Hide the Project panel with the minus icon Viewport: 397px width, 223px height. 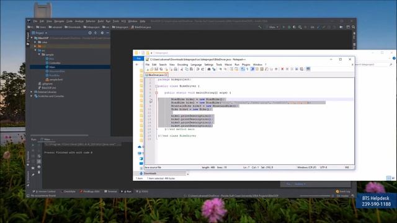tap(107, 33)
